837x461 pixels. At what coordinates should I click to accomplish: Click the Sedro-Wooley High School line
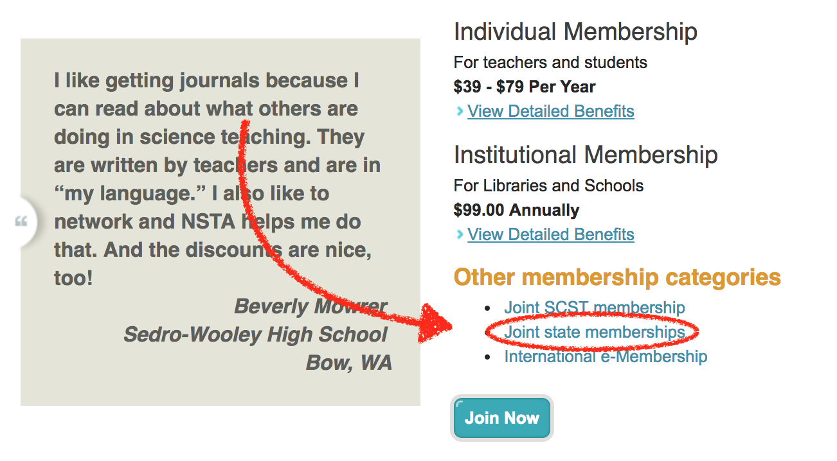(255, 335)
